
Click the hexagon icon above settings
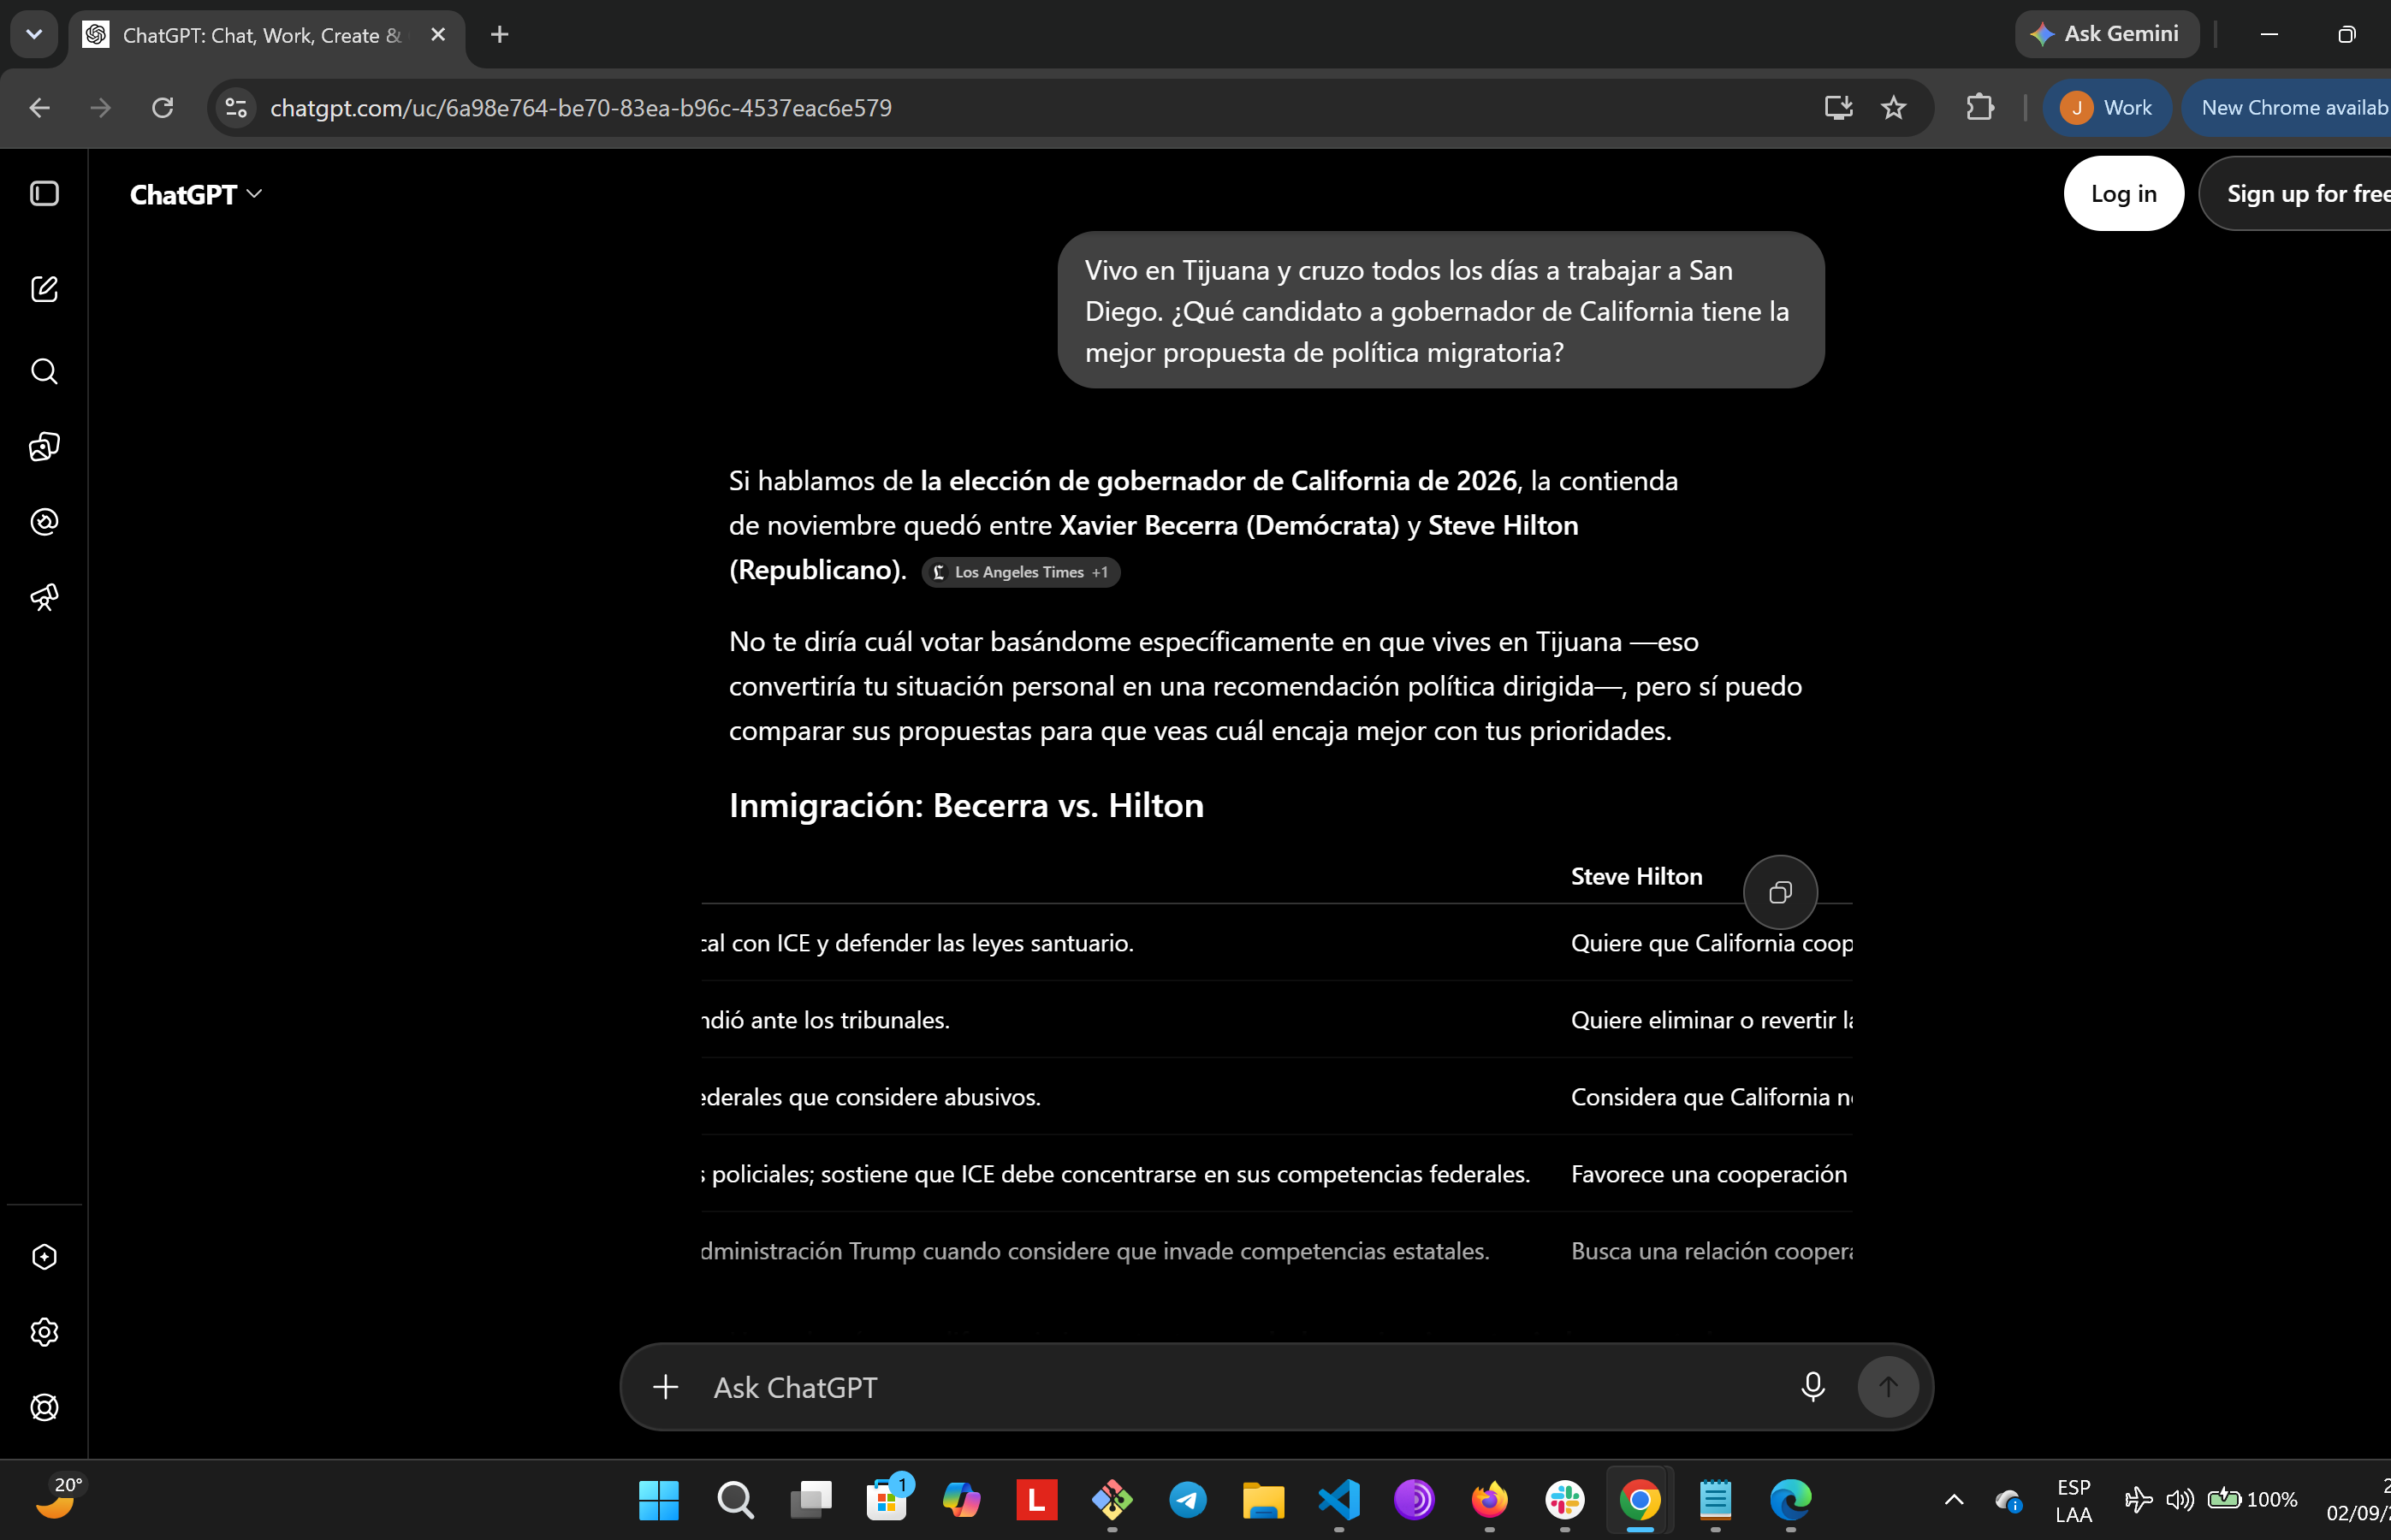coord(44,1257)
